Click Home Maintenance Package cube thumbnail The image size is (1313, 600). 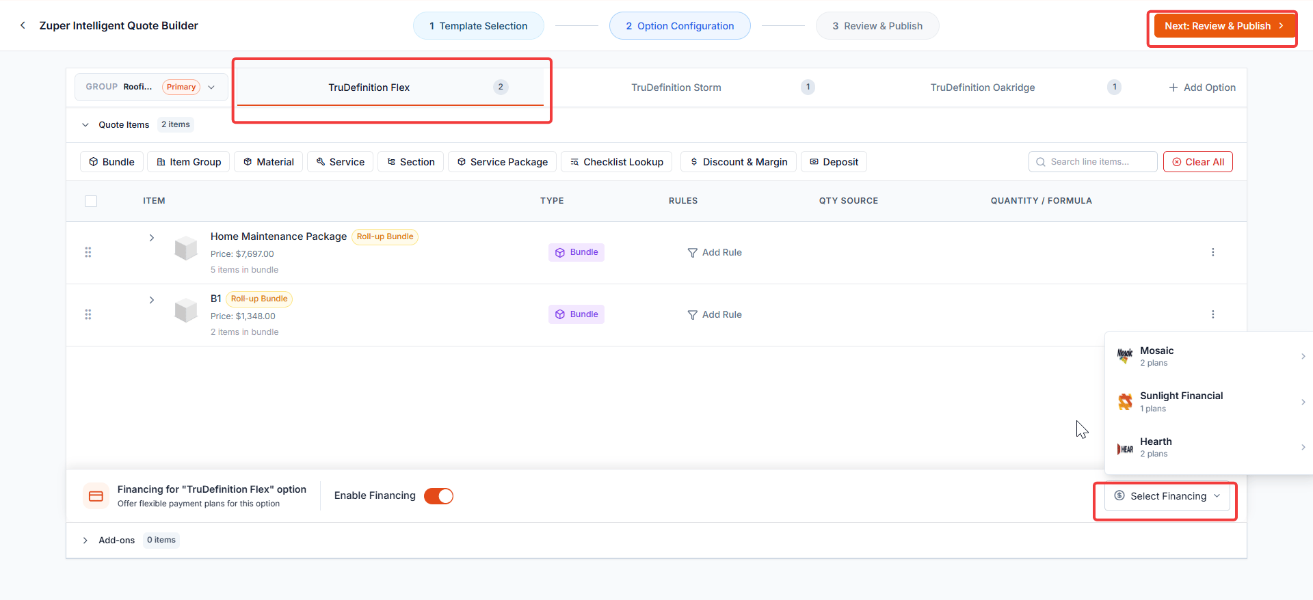(186, 248)
